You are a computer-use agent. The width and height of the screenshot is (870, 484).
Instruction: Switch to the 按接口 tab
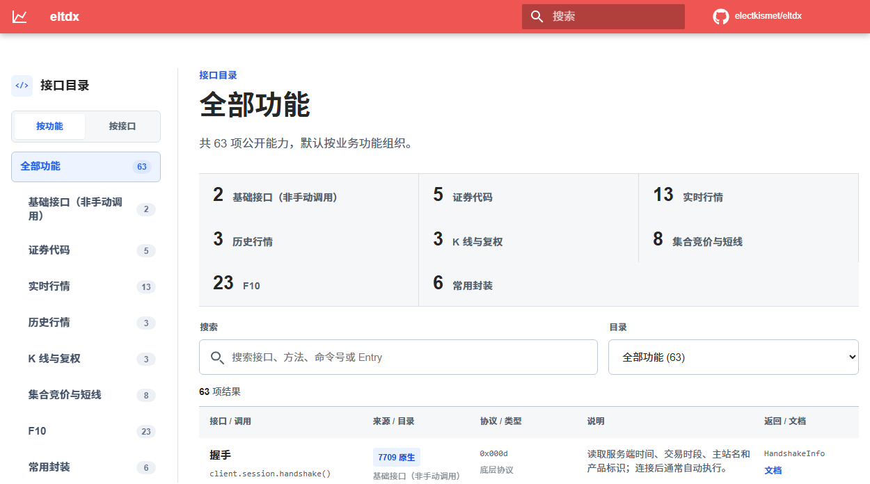click(x=122, y=127)
